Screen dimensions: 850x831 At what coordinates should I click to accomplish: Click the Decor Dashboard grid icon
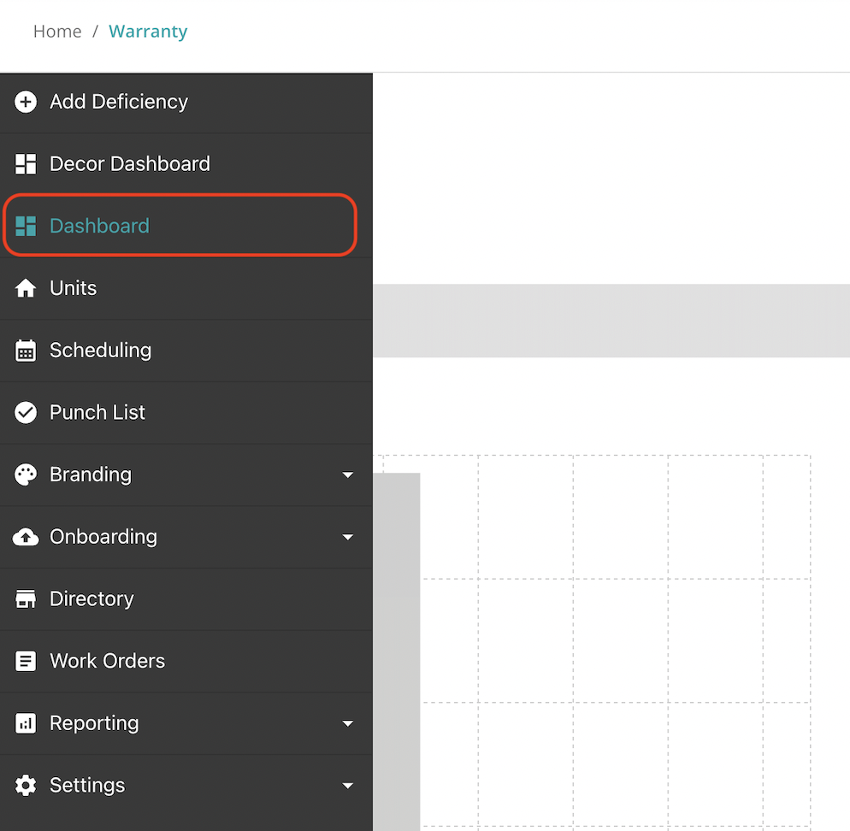pyautogui.click(x=26, y=163)
